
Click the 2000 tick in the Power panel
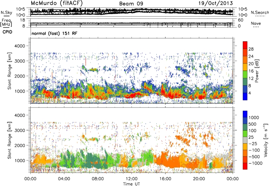point(20,76)
